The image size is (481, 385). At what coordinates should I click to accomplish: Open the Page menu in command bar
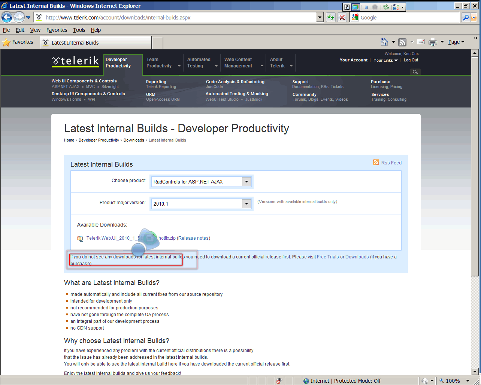456,42
